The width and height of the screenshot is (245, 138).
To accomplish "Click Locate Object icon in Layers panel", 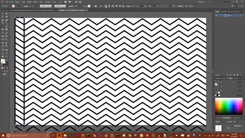I will tap(227, 75).
